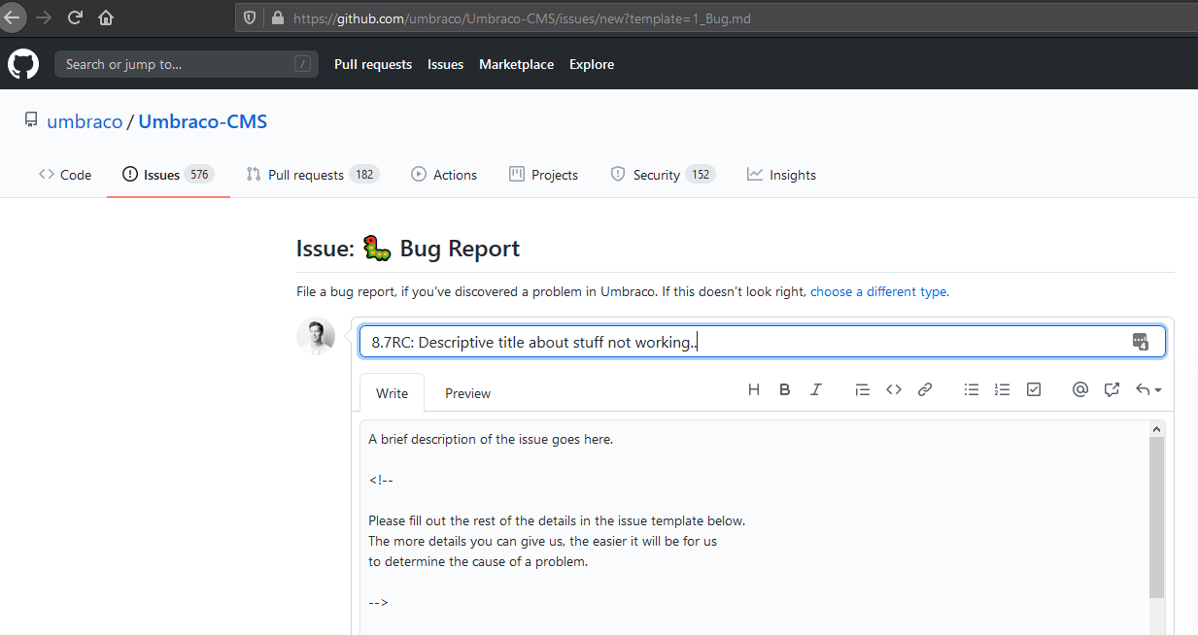Screen dimensions: 1198x635
Task: Open the umbraco owner link
Action: pyautogui.click(x=85, y=121)
